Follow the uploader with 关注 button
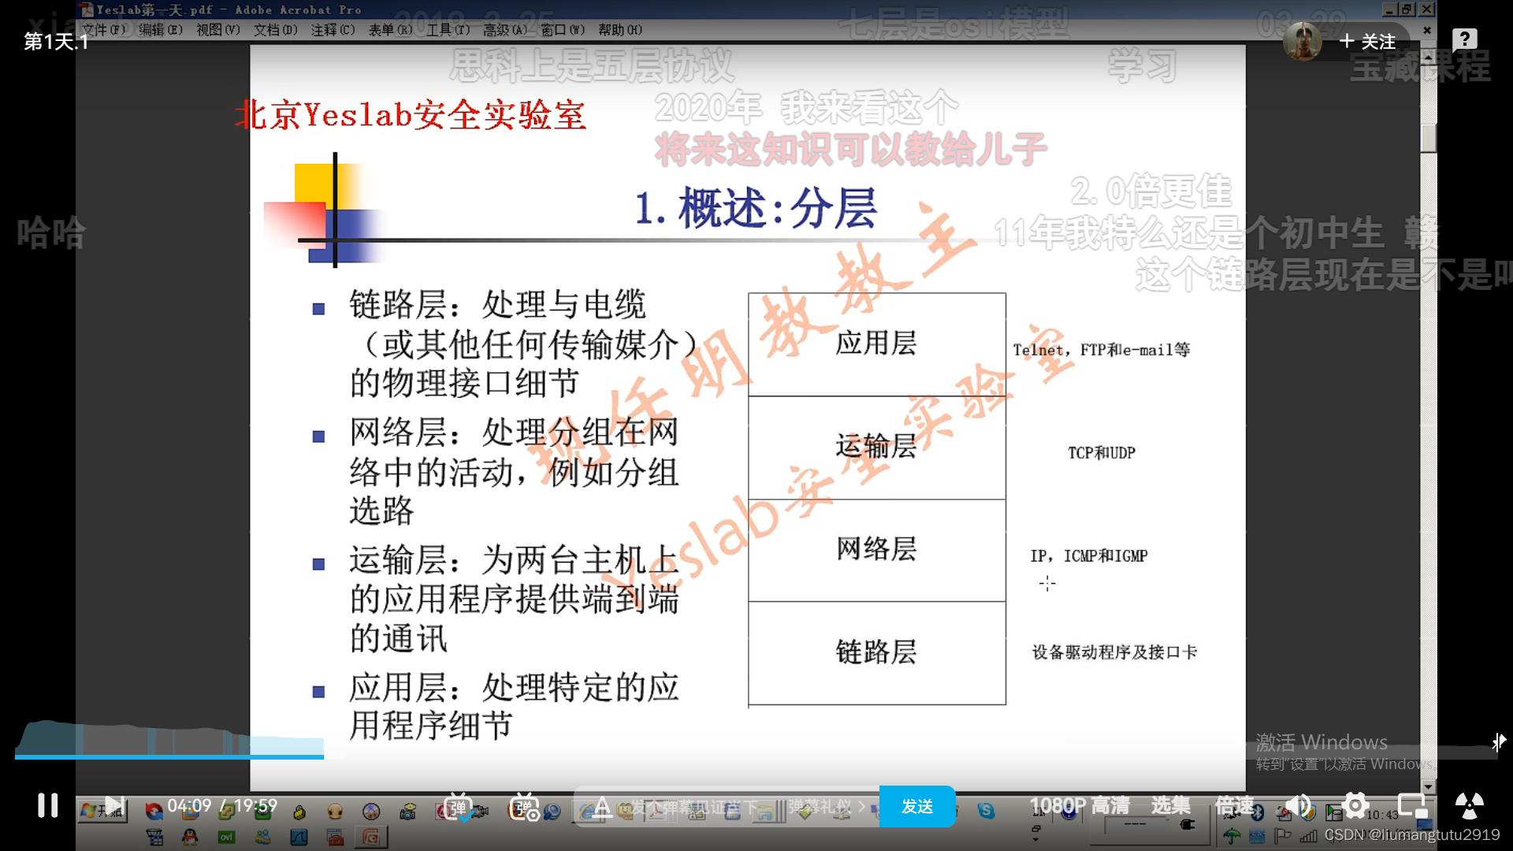This screenshot has width=1513, height=851. click(1368, 41)
